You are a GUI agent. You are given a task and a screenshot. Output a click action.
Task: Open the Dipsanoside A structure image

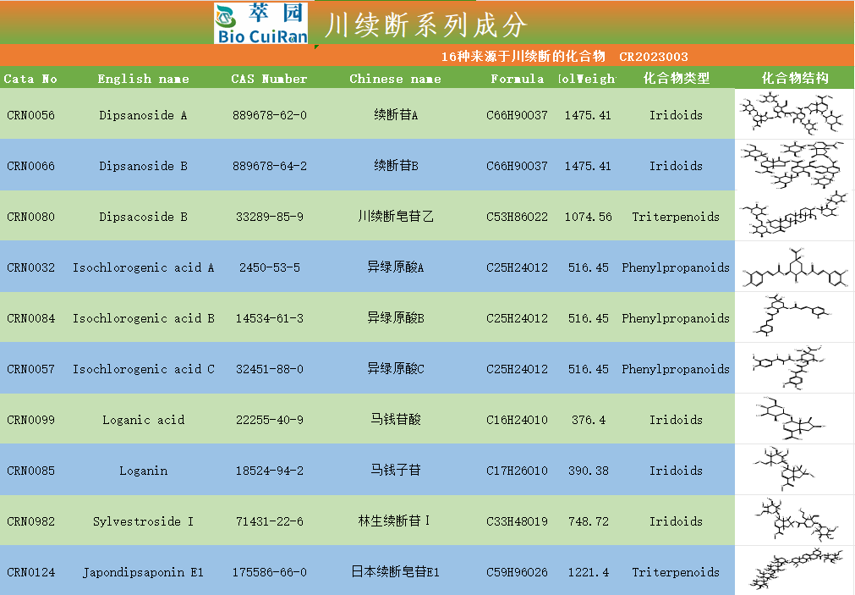(x=792, y=113)
